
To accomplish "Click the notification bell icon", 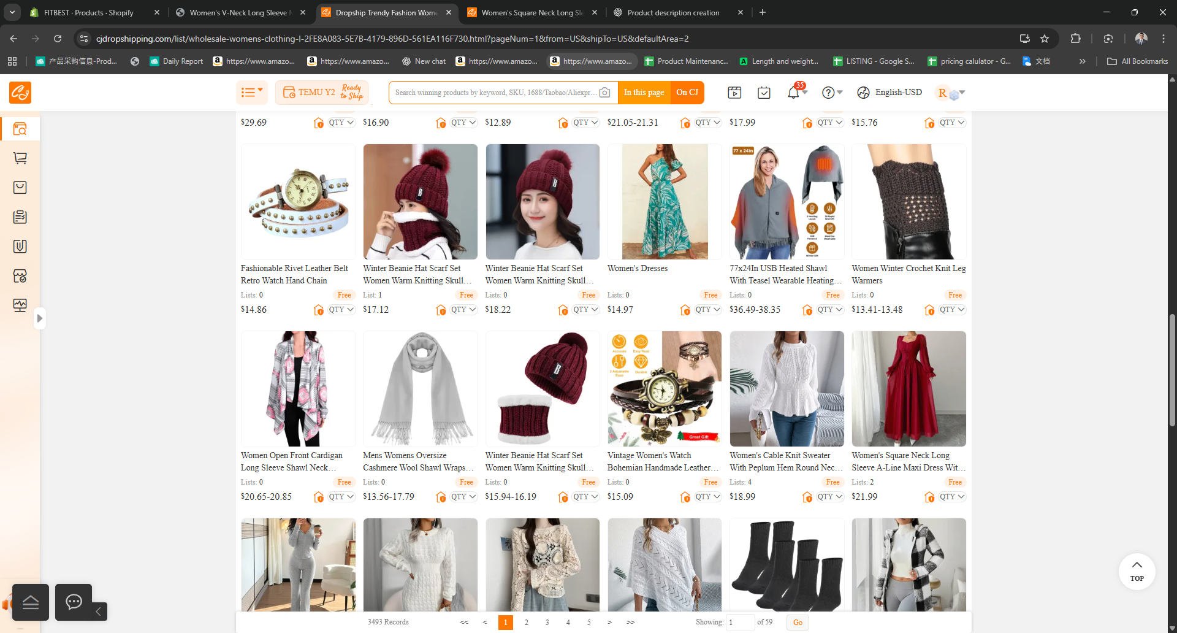I will (x=793, y=93).
